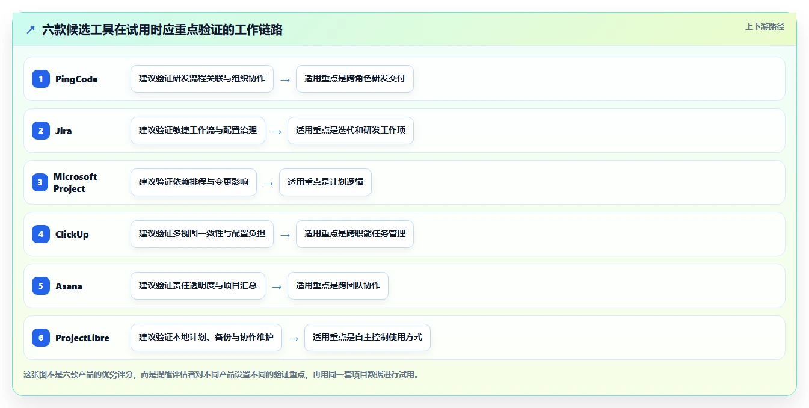Click the title 六款候选工具在试用时应重点验证的工作链路
The width and height of the screenshot is (809, 408).
coord(162,29)
